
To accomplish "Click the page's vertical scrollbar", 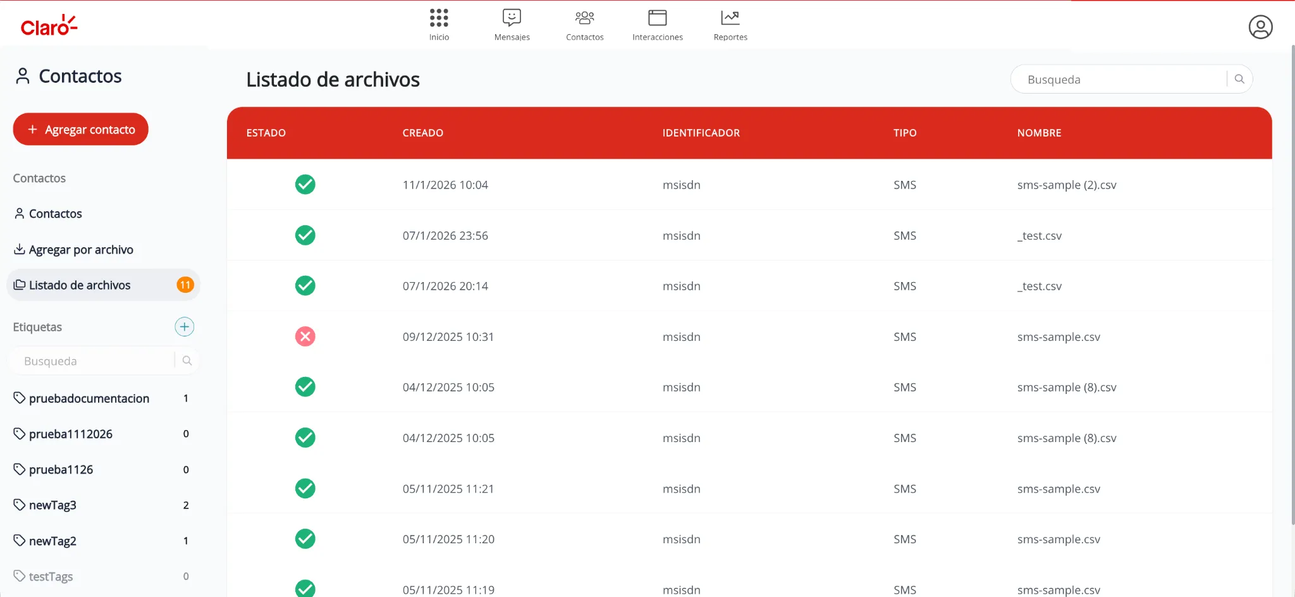I will [1292, 285].
